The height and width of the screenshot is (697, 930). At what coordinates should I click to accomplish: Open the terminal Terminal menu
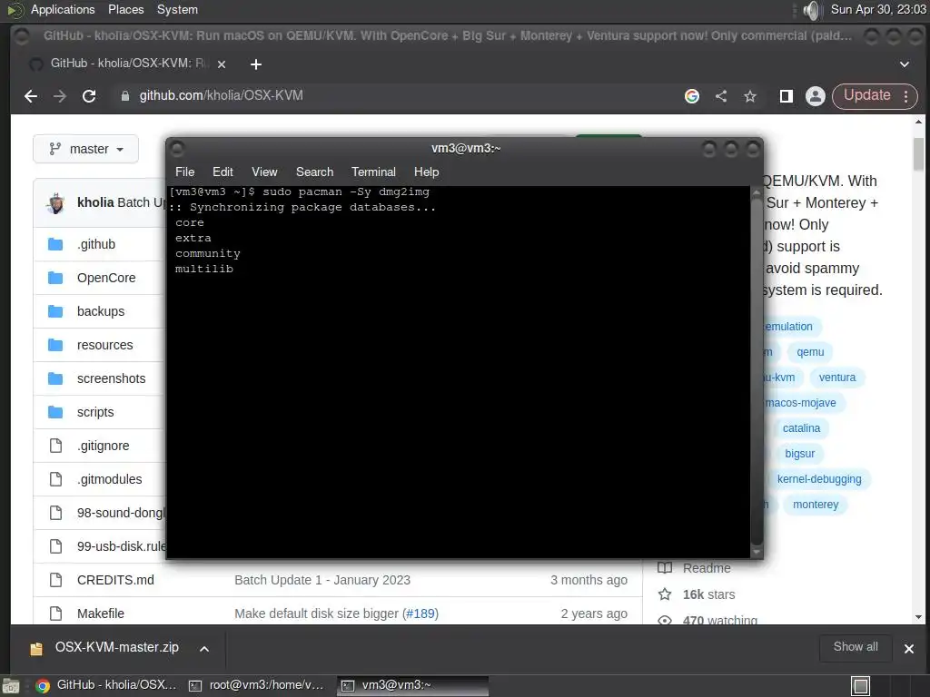[x=373, y=172]
